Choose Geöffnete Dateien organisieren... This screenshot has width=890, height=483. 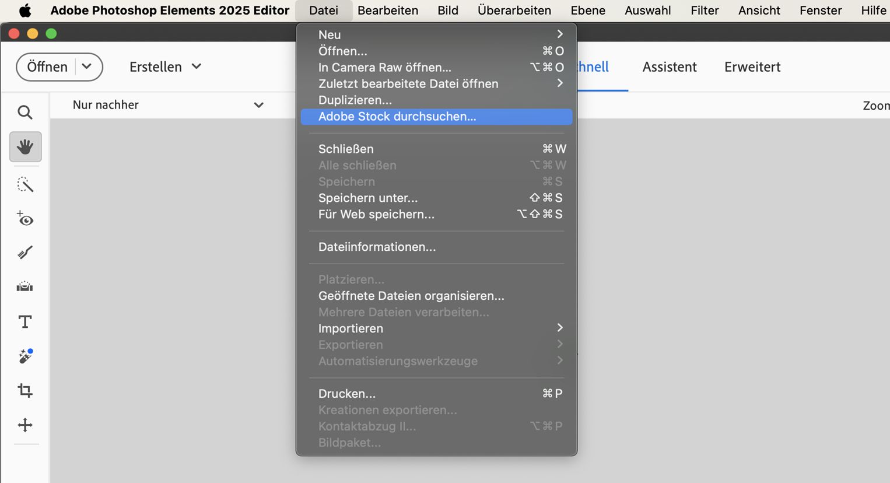click(x=436, y=296)
